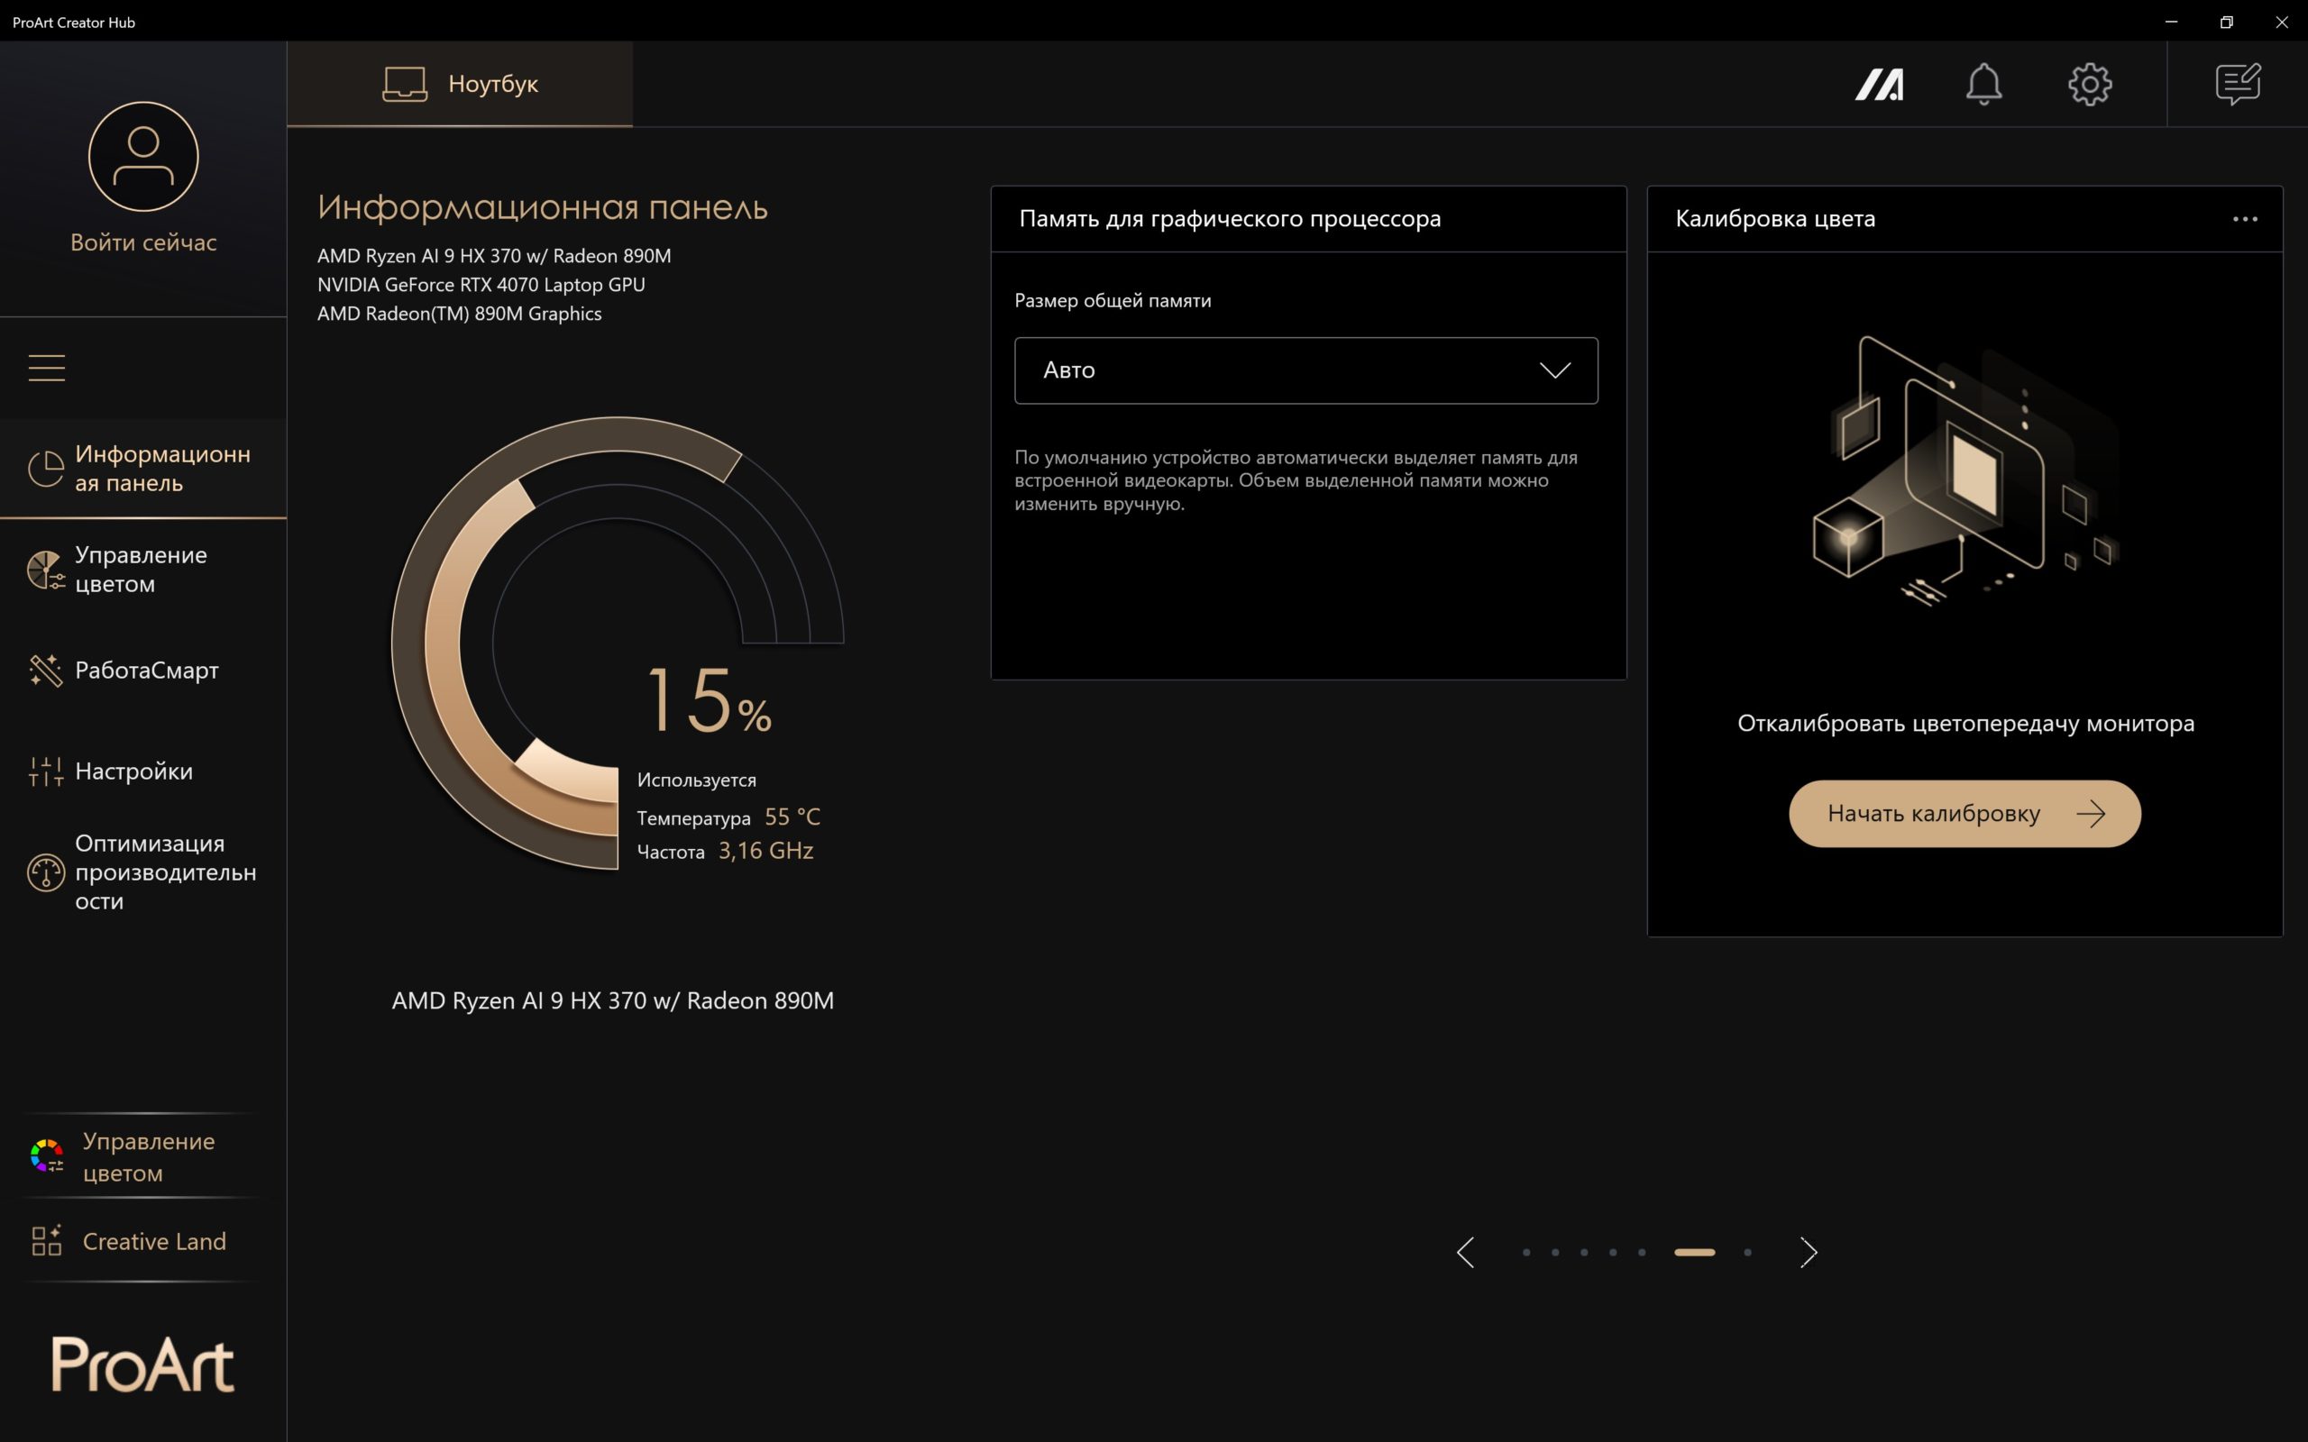Screen dimensions: 2308x1442
Task: Click the Войти сейчас sign-in link
Action: click(143, 242)
